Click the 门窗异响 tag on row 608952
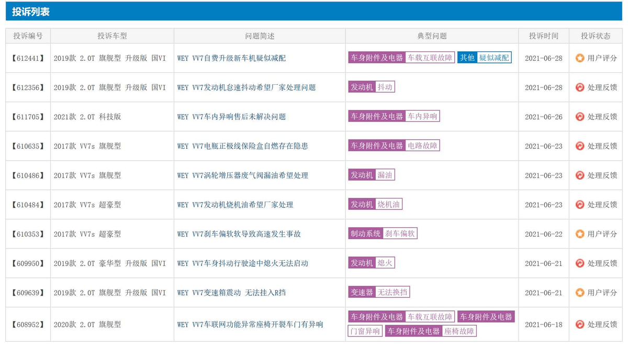Screen dimensions: 628x346 coord(365,331)
